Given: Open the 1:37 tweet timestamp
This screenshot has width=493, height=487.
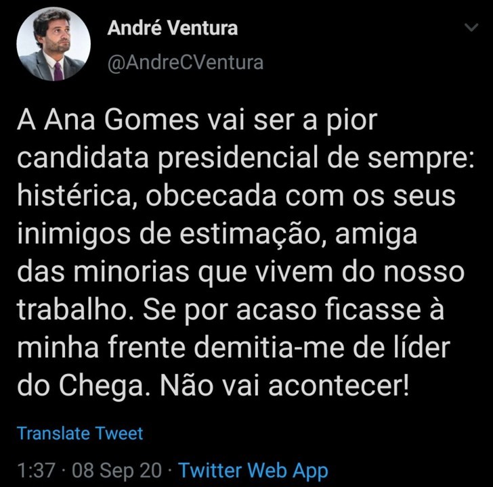Looking at the screenshot, I should (37, 470).
